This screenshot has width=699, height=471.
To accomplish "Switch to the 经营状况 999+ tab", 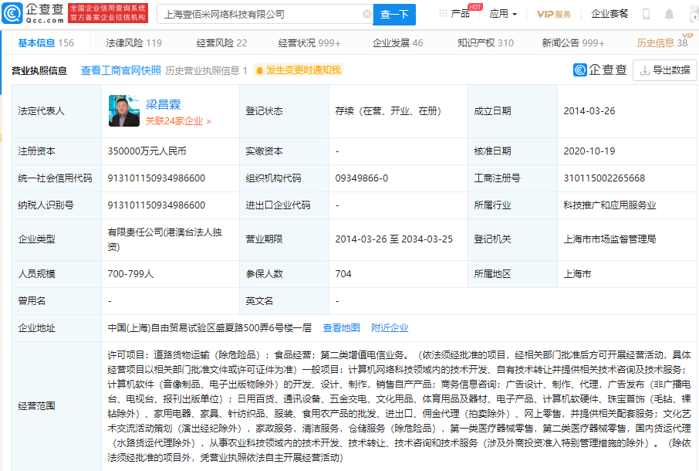I will point(309,43).
